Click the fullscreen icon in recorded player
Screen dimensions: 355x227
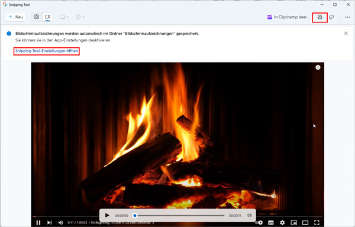click(x=317, y=223)
